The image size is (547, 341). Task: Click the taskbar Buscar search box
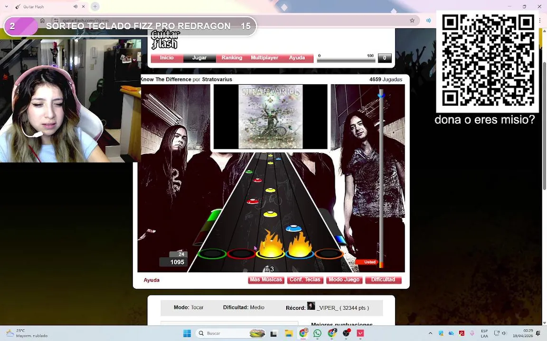(x=231, y=333)
